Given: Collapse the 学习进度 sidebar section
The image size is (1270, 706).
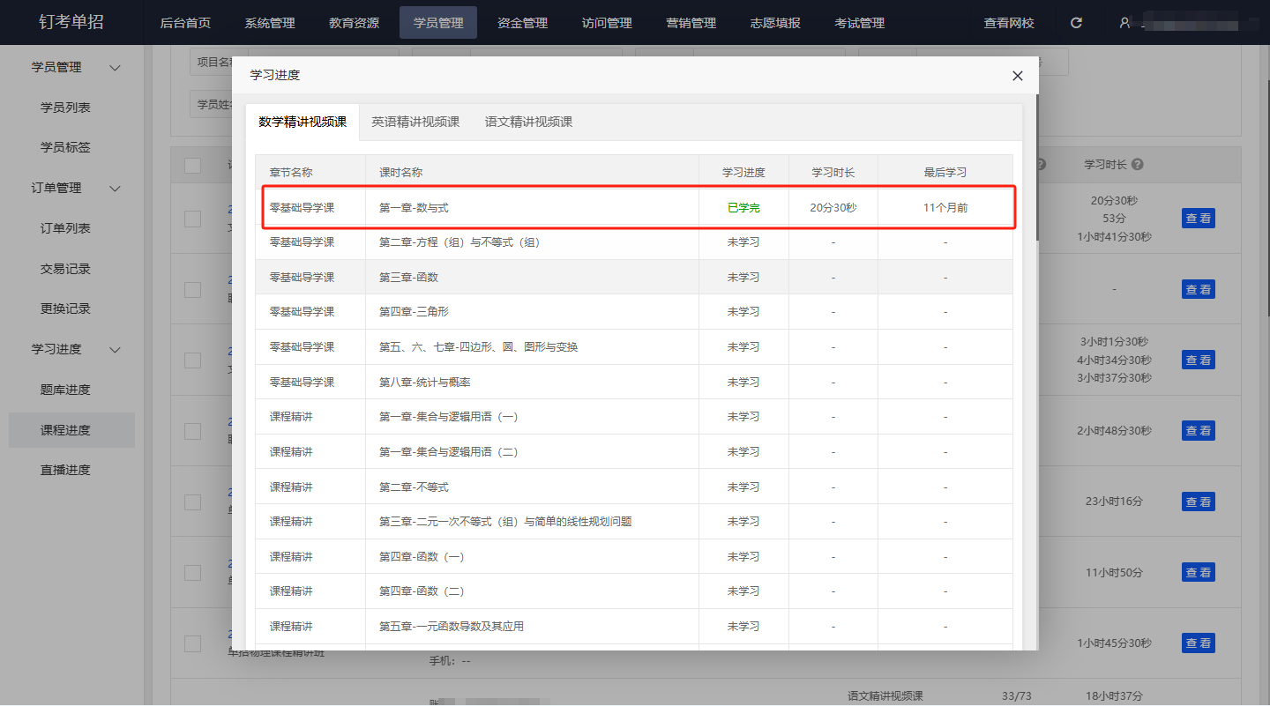Looking at the screenshot, I should click(115, 350).
